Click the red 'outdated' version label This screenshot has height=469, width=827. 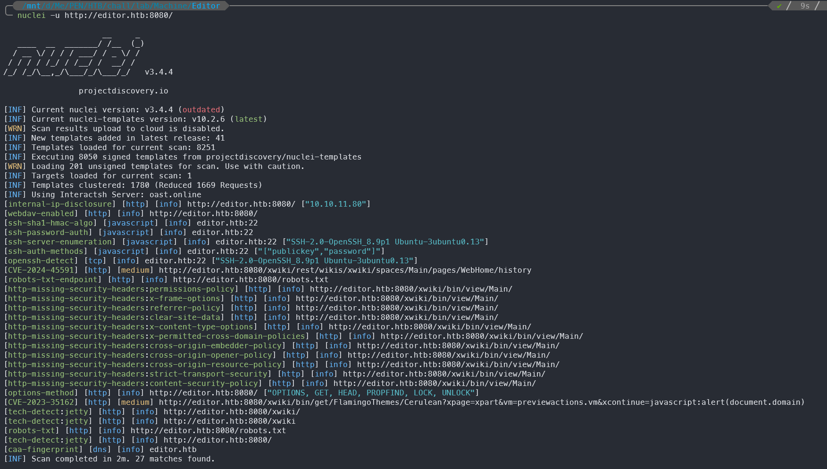(201, 109)
